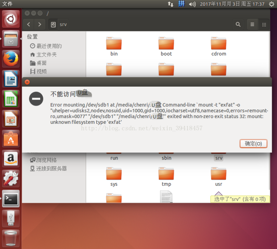Open LibreOffice Calc from launcher

pyautogui.click(x=11, y=99)
